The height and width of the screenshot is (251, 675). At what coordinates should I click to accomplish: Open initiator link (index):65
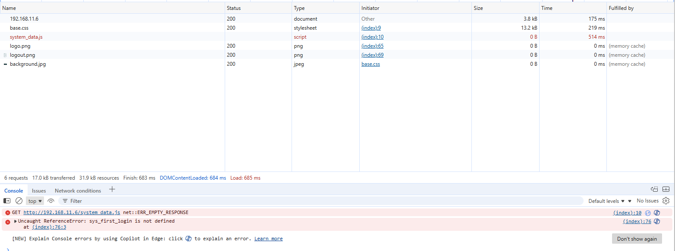tap(372, 46)
